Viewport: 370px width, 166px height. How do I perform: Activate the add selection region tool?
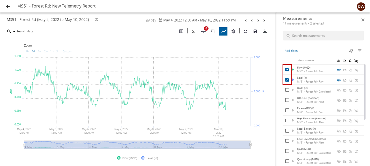pyautogui.click(x=213, y=31)
